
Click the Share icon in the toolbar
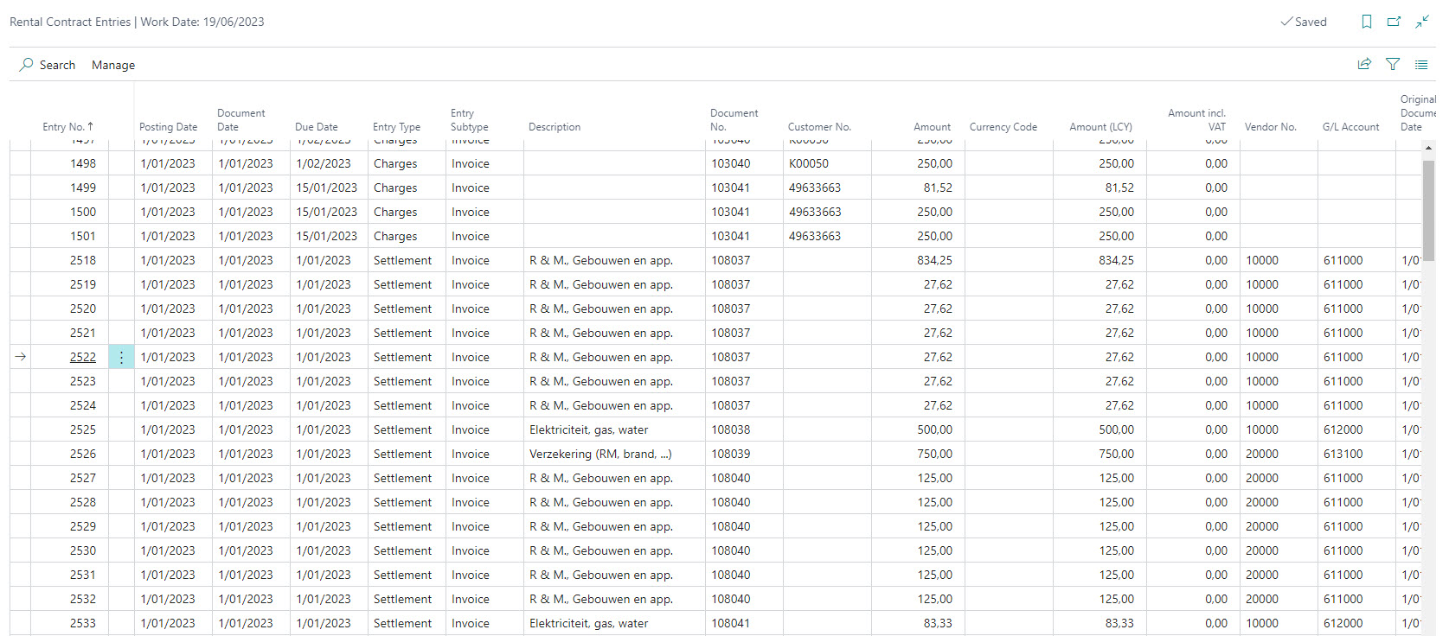pos(1364,65)
